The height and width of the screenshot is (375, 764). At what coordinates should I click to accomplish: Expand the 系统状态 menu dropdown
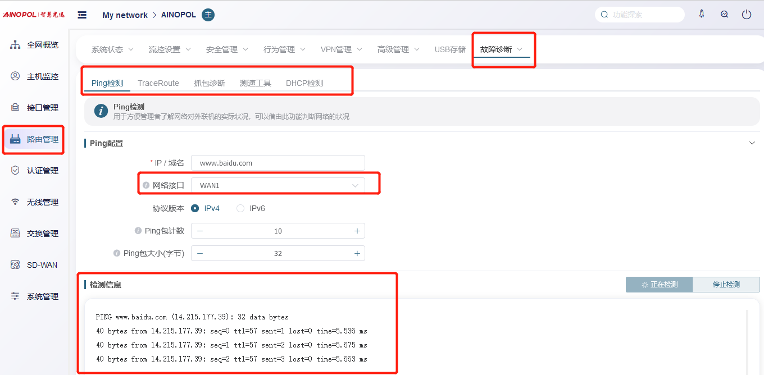coord(112,49)
